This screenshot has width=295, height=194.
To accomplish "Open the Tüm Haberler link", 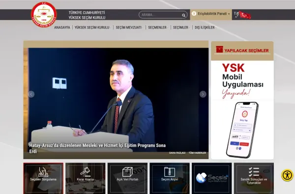I will pyautogui.click(x=197, y=153).
